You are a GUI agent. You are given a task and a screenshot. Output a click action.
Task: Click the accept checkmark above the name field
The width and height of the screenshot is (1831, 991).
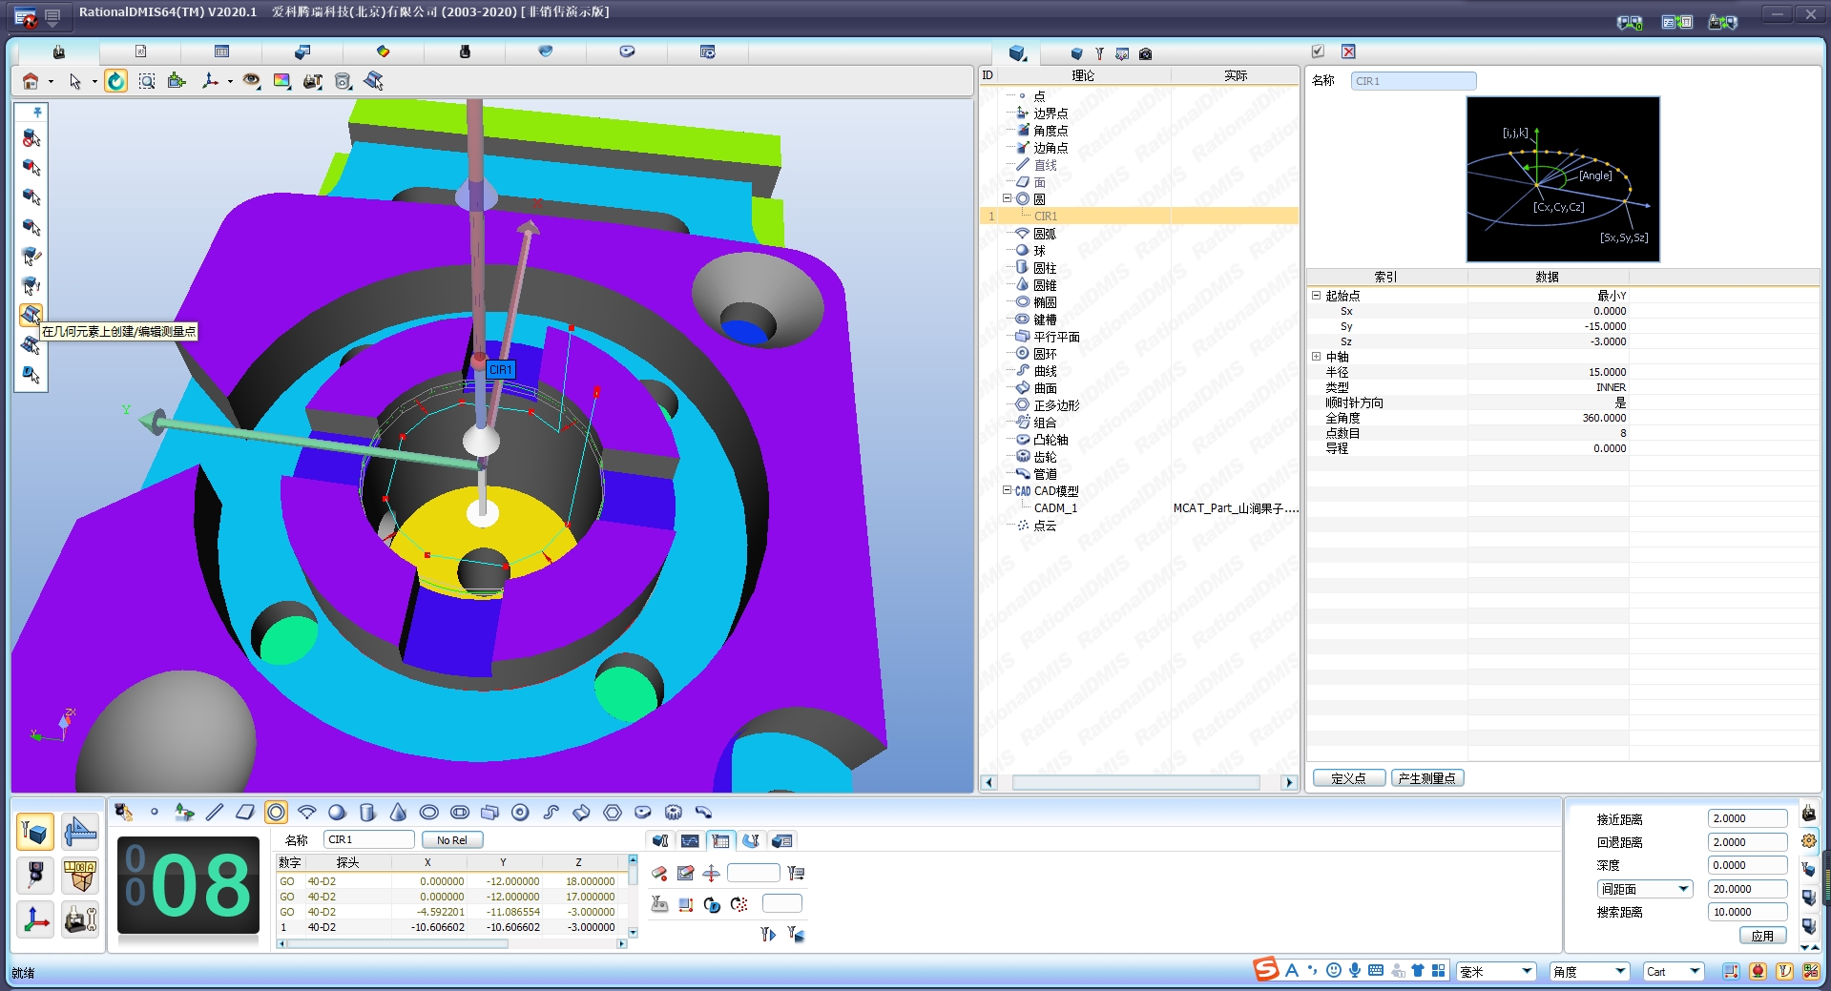[x=1318, y=52]
